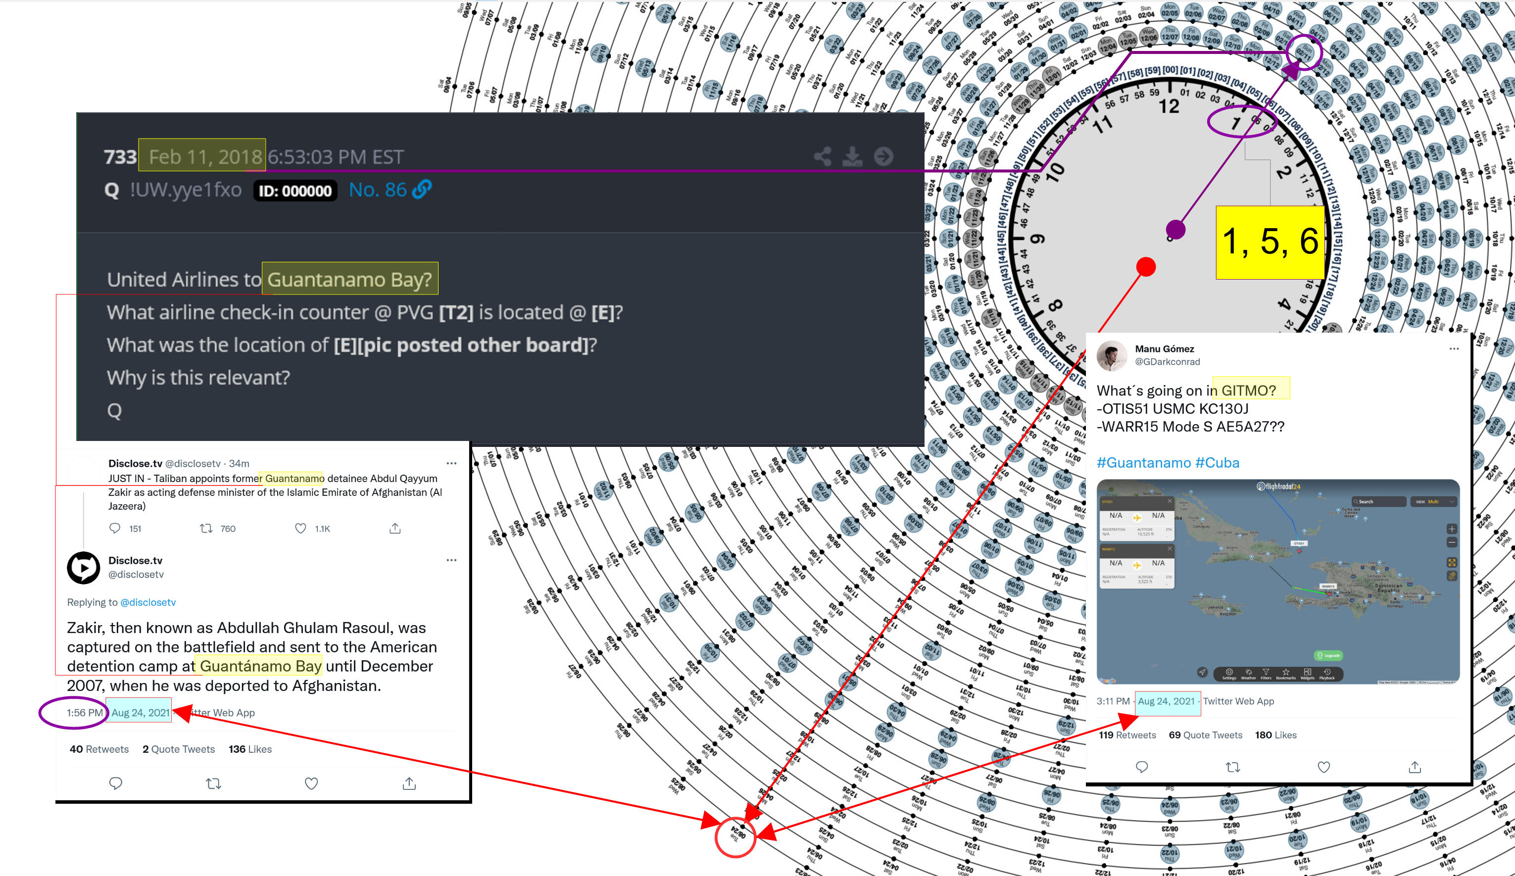Click the 136 Likes count
The height and width of the screenshot is (876, 1515).
click(x=250, y=749)
